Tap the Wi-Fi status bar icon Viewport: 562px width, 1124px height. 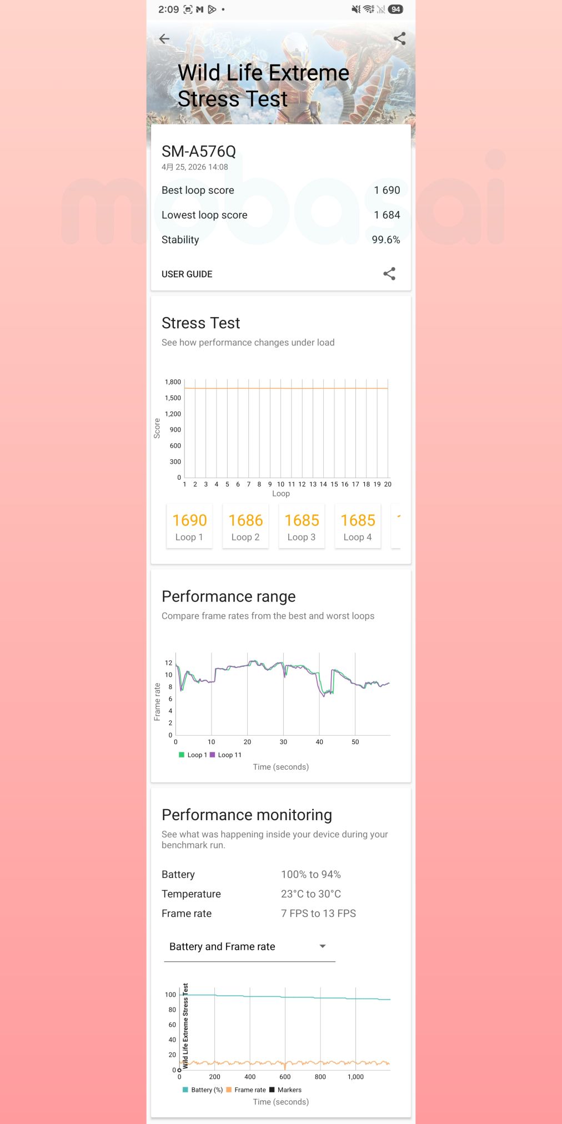(369, 9)
